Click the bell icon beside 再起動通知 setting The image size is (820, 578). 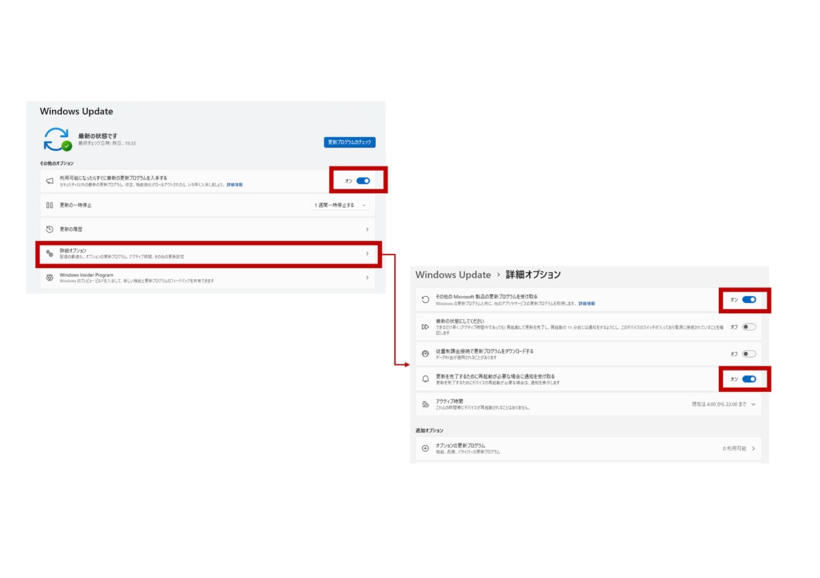tap(425, 379)
